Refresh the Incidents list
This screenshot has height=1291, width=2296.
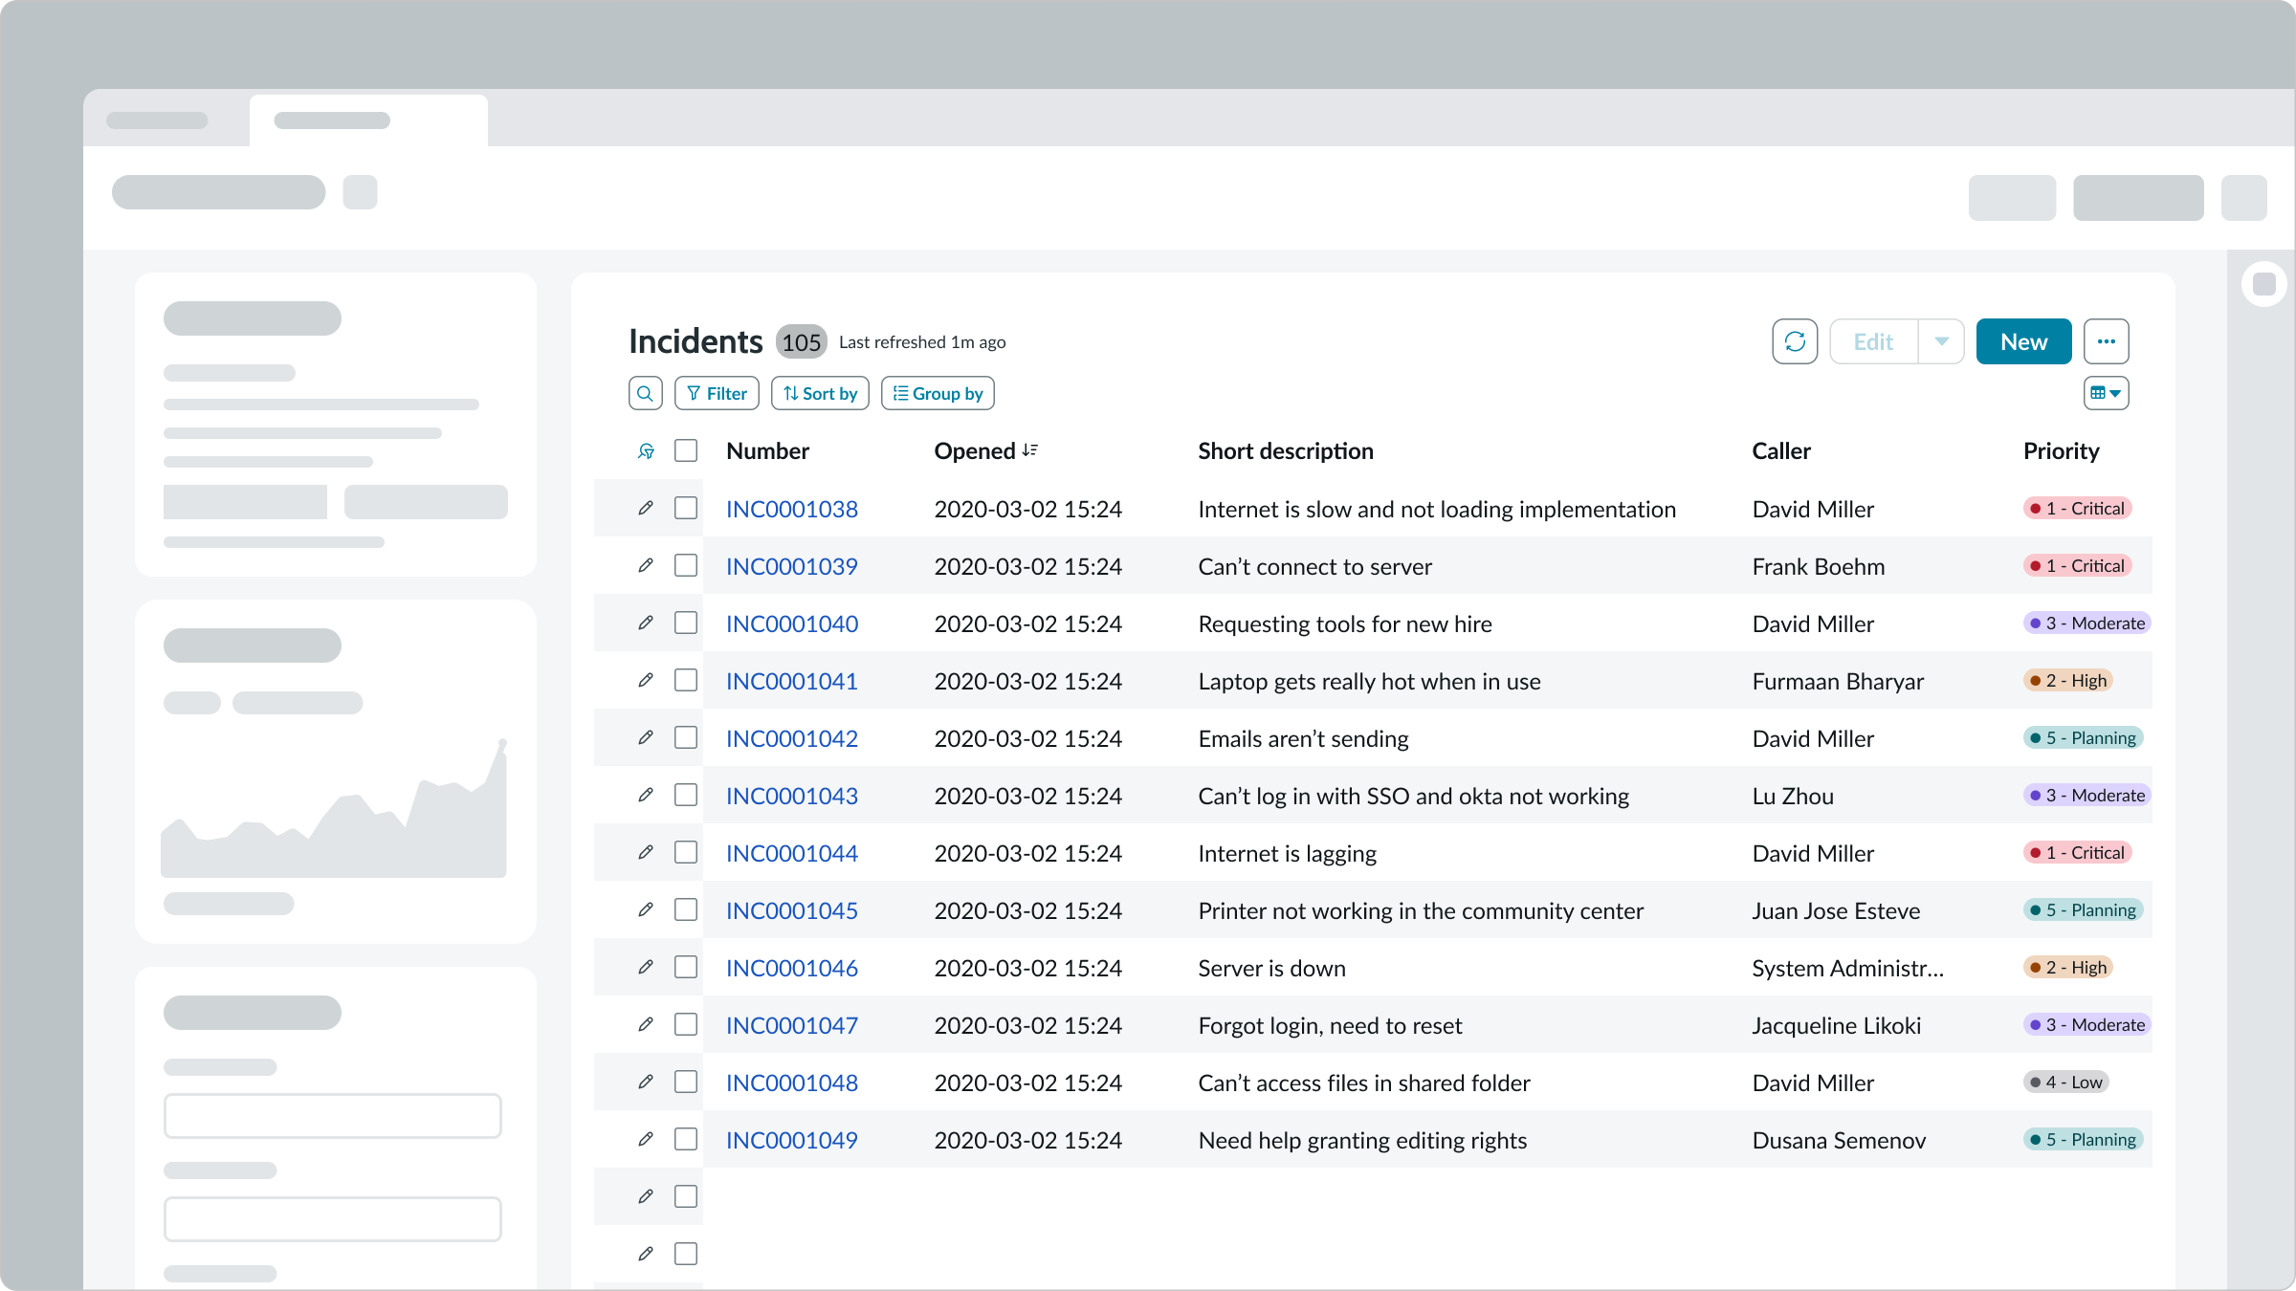pos(1796,341)
